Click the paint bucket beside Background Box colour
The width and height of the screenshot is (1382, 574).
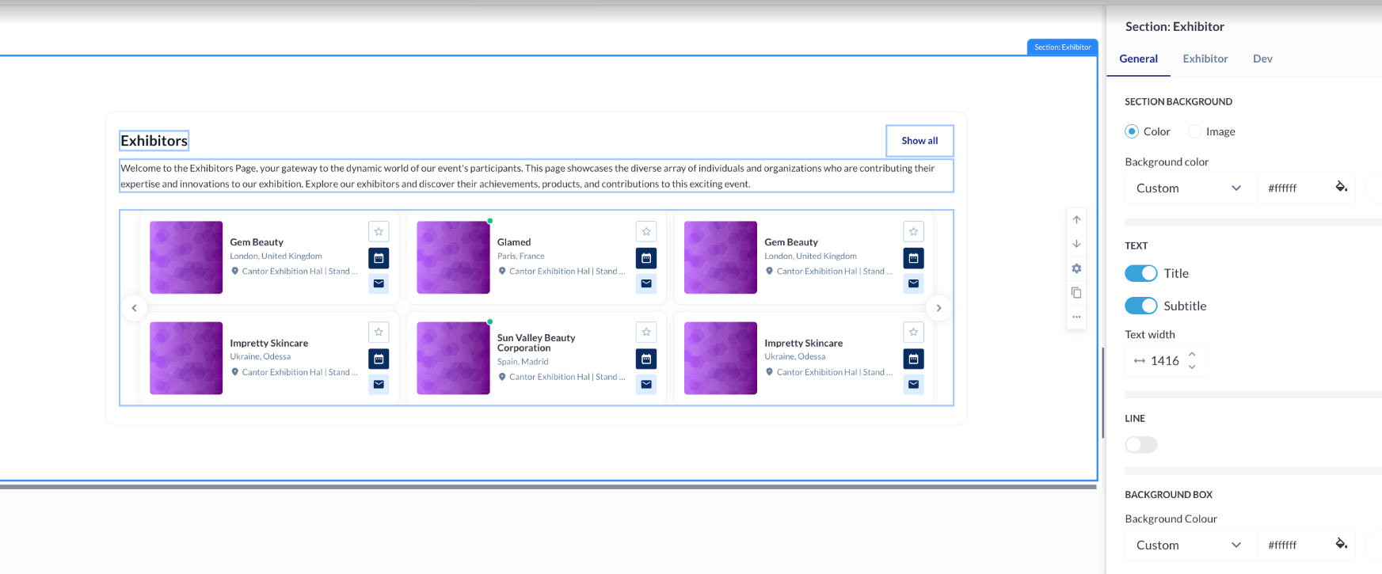(1341, 544)
